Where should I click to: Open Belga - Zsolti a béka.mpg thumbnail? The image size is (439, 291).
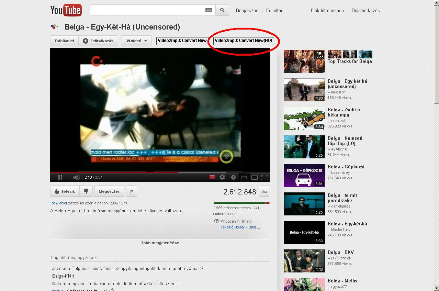click(304, 119)
